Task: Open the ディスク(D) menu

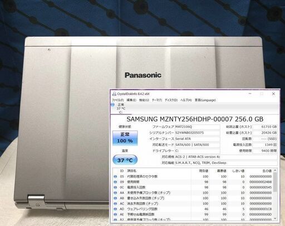Action: point(171,100)
